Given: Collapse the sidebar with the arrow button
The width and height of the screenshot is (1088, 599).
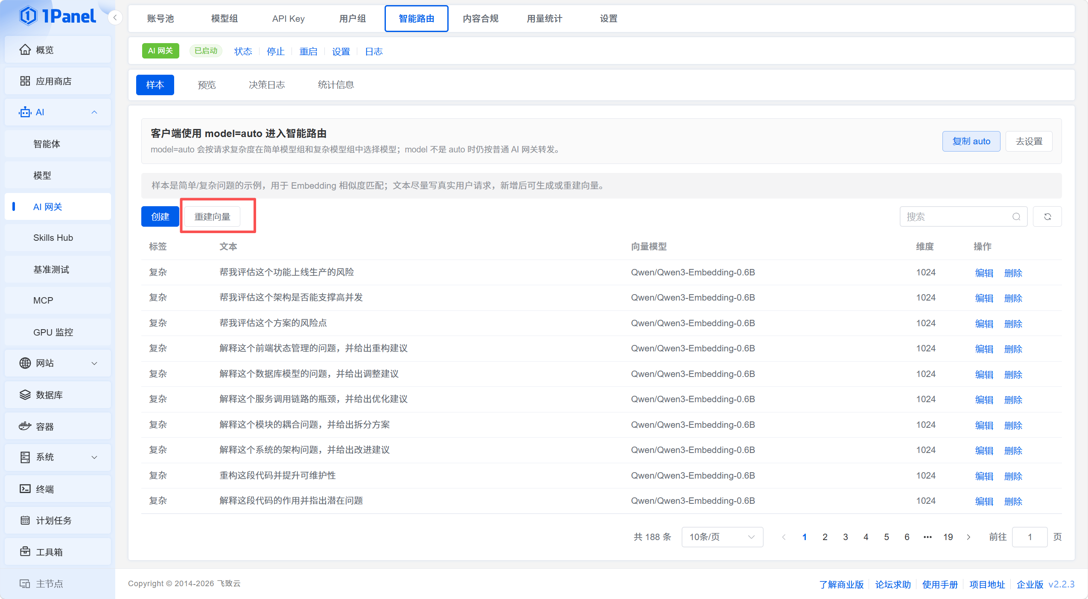Looking at the screenshot, I should coord(115,18).
